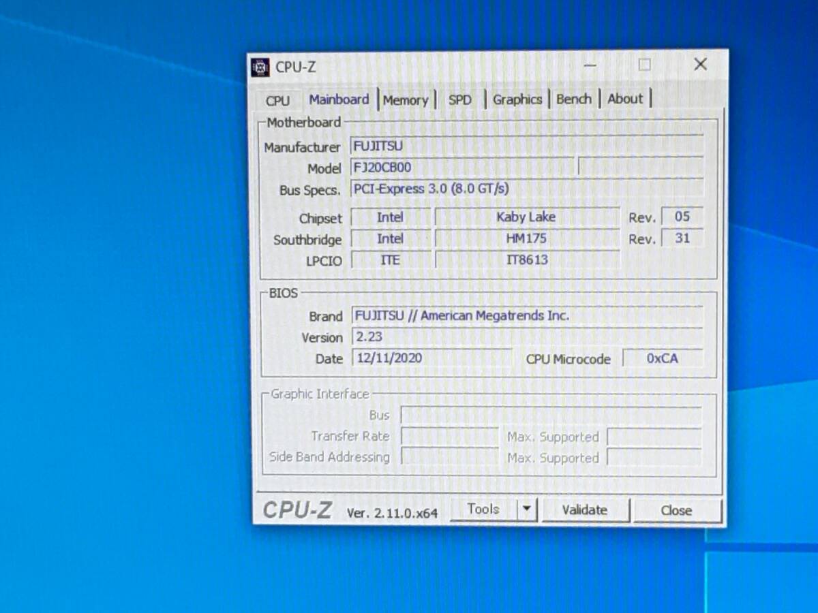
Task: Click the Bus Specs. label
Action: (309, 190)
